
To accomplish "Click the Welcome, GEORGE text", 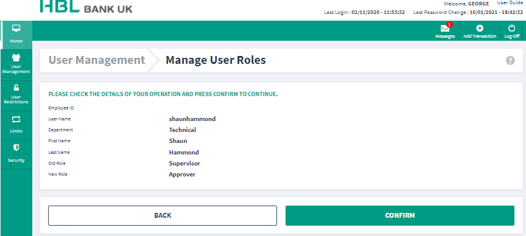I will click(x=466, y=4).
